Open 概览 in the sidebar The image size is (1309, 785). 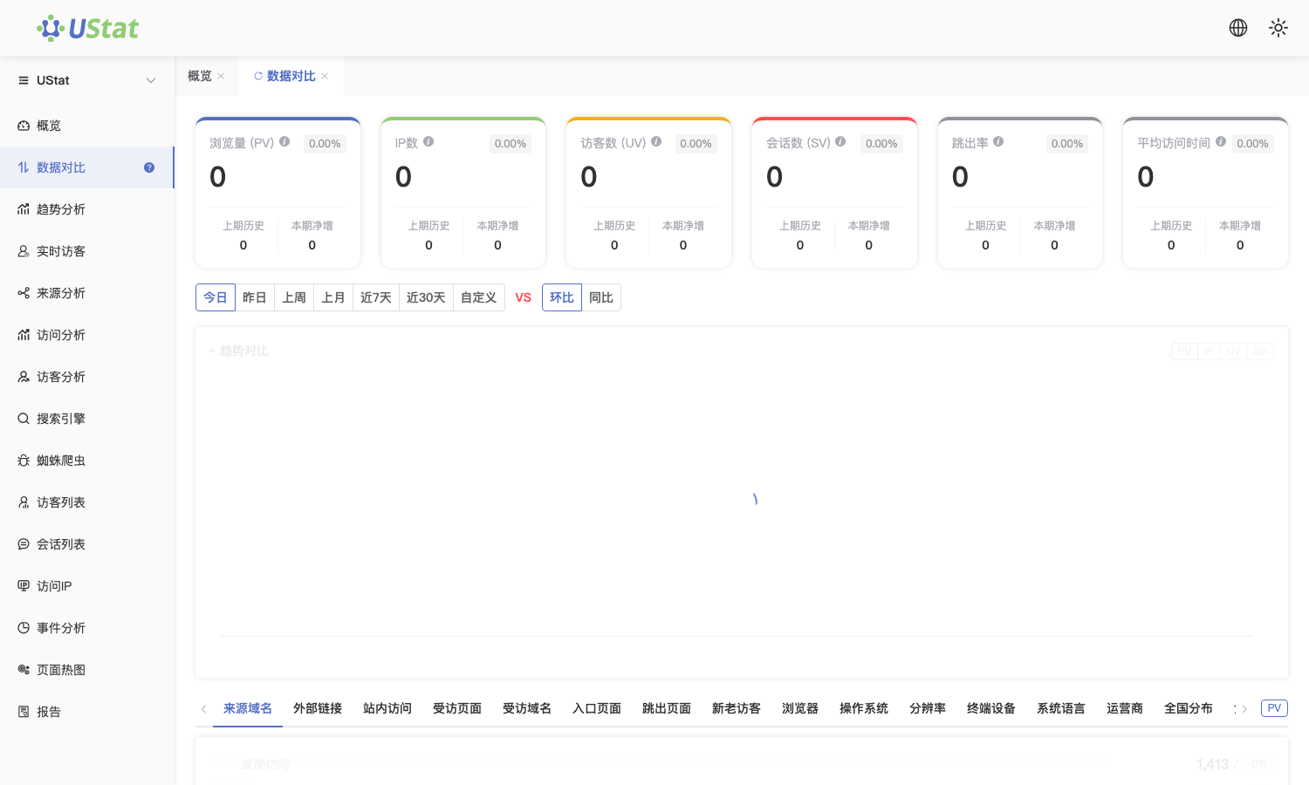coord(87,126)
